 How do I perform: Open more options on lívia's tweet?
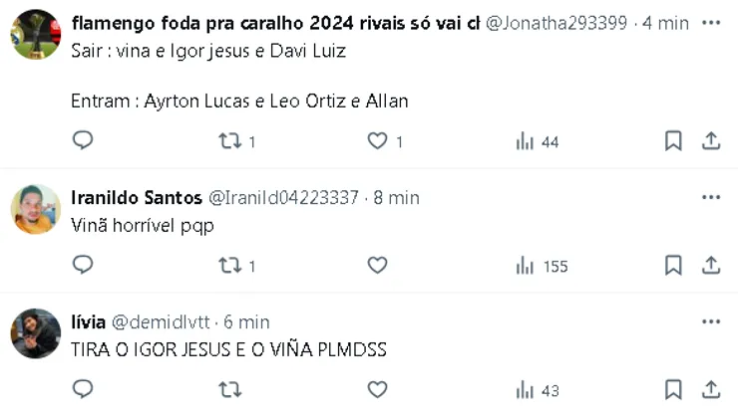click(710, 321)
